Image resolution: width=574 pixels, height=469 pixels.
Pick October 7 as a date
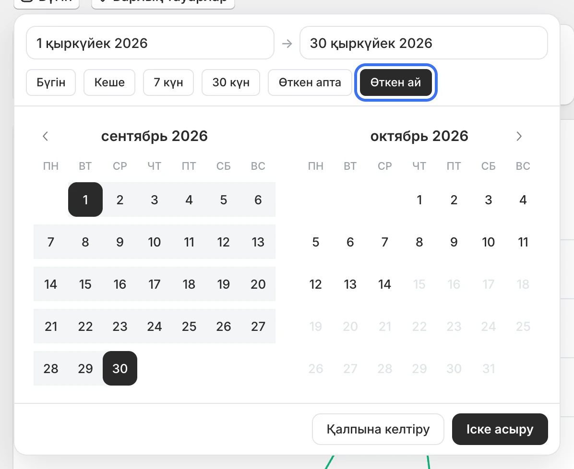point(385,242)
